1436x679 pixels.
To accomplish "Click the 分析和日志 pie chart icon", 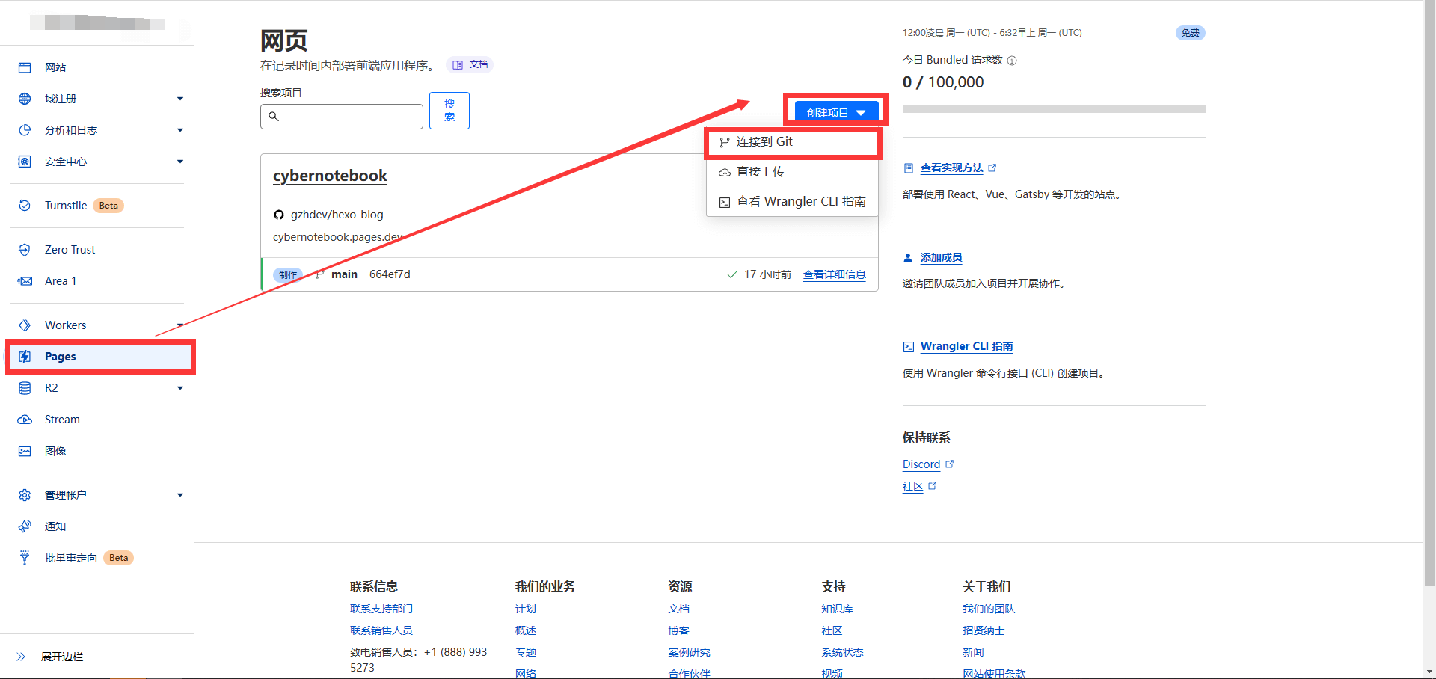I will click(25, 130).
